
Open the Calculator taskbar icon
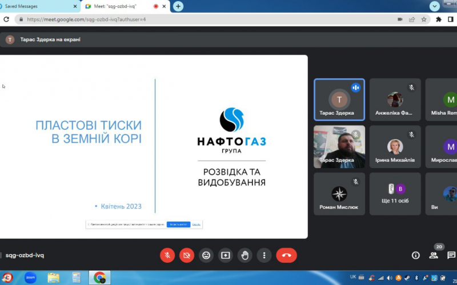point(77,278)
